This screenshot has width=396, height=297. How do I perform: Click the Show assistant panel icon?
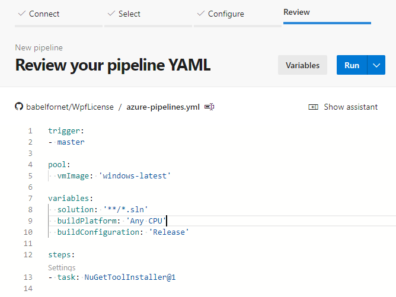pyautogui.click(x=313, y=107)
